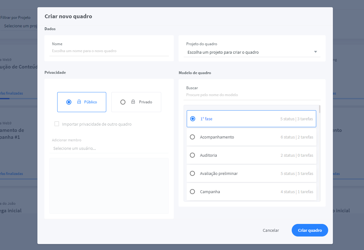The width and height of the screenshot is (364, 250).
Task: Choose the Avaliação preliminar model radio
Action: click(x=192, y=173)
